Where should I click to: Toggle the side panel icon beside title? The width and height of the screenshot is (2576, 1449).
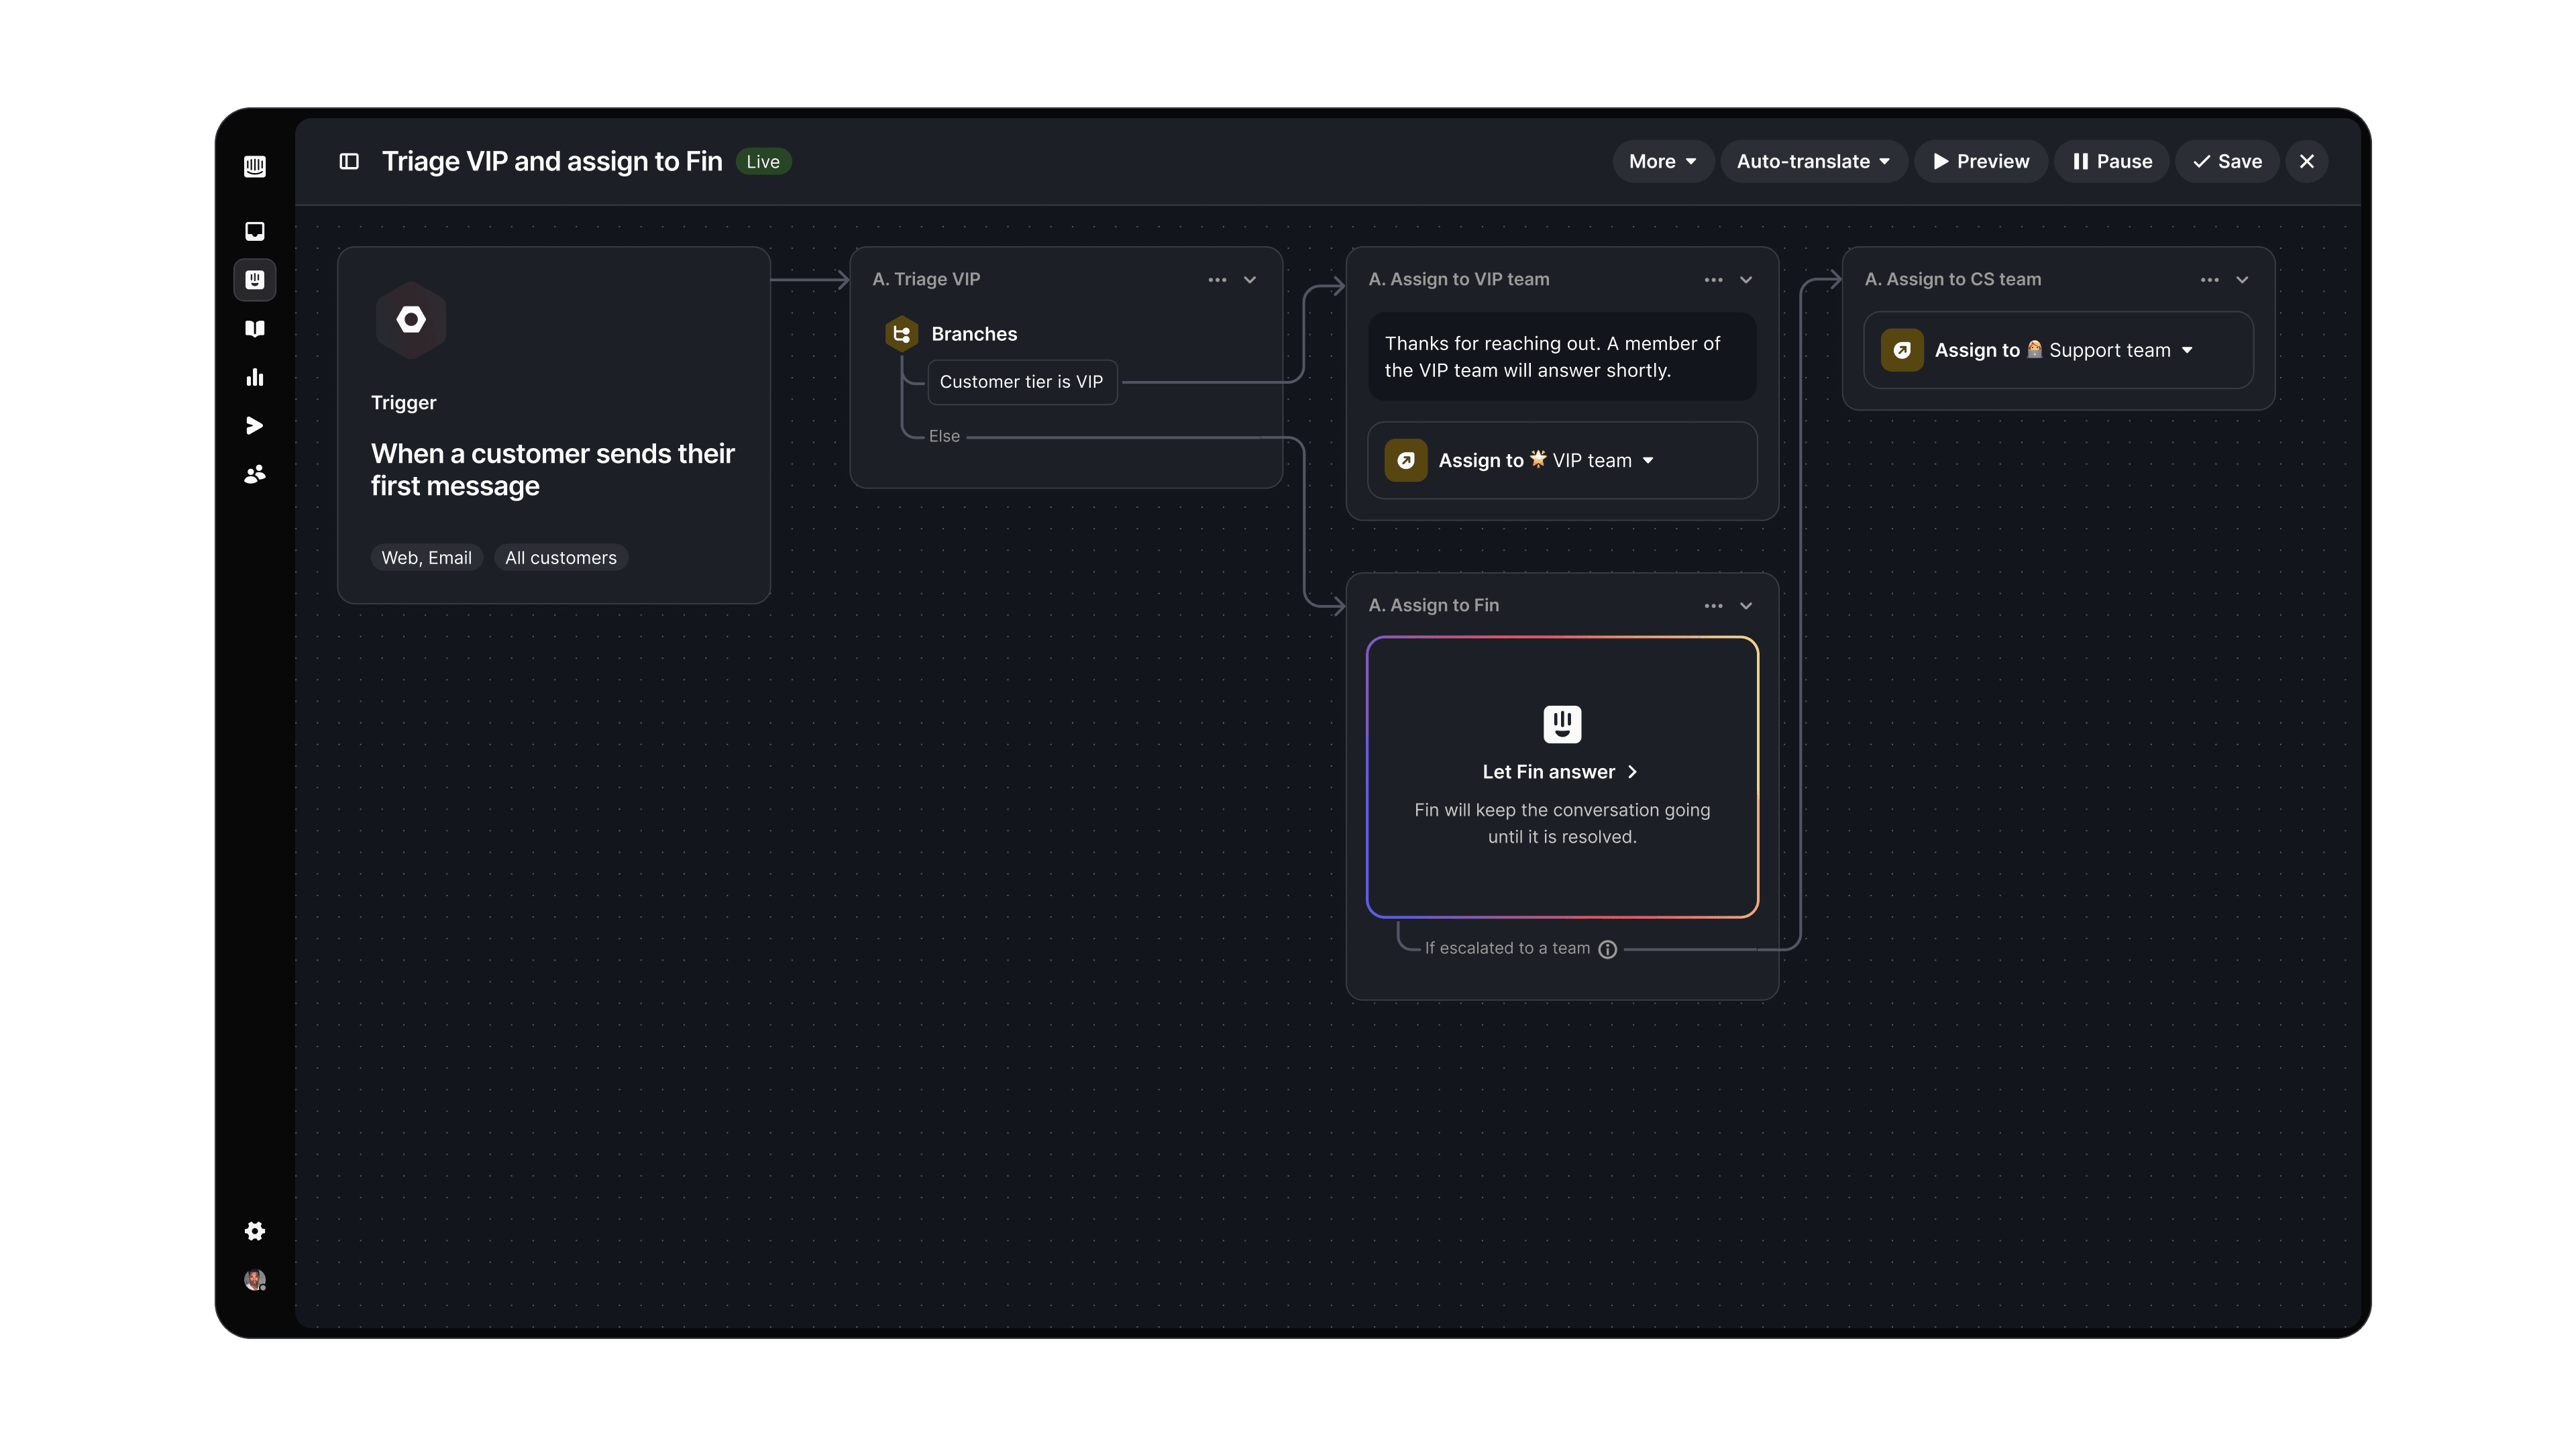coord(349,161)
